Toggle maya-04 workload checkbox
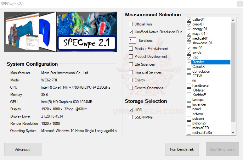Screen dimensions: 243x160 click(189, 34)
